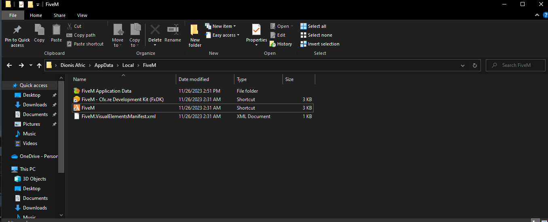Click Select none in ribbon
Viewport: 548px width, 222px height.
point(316,35)
